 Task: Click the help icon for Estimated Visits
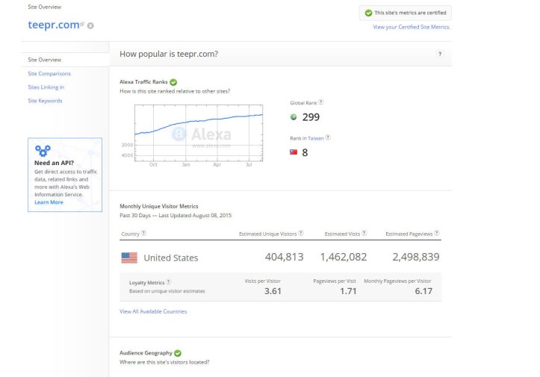pyautogui.click(x=364, y=233)
